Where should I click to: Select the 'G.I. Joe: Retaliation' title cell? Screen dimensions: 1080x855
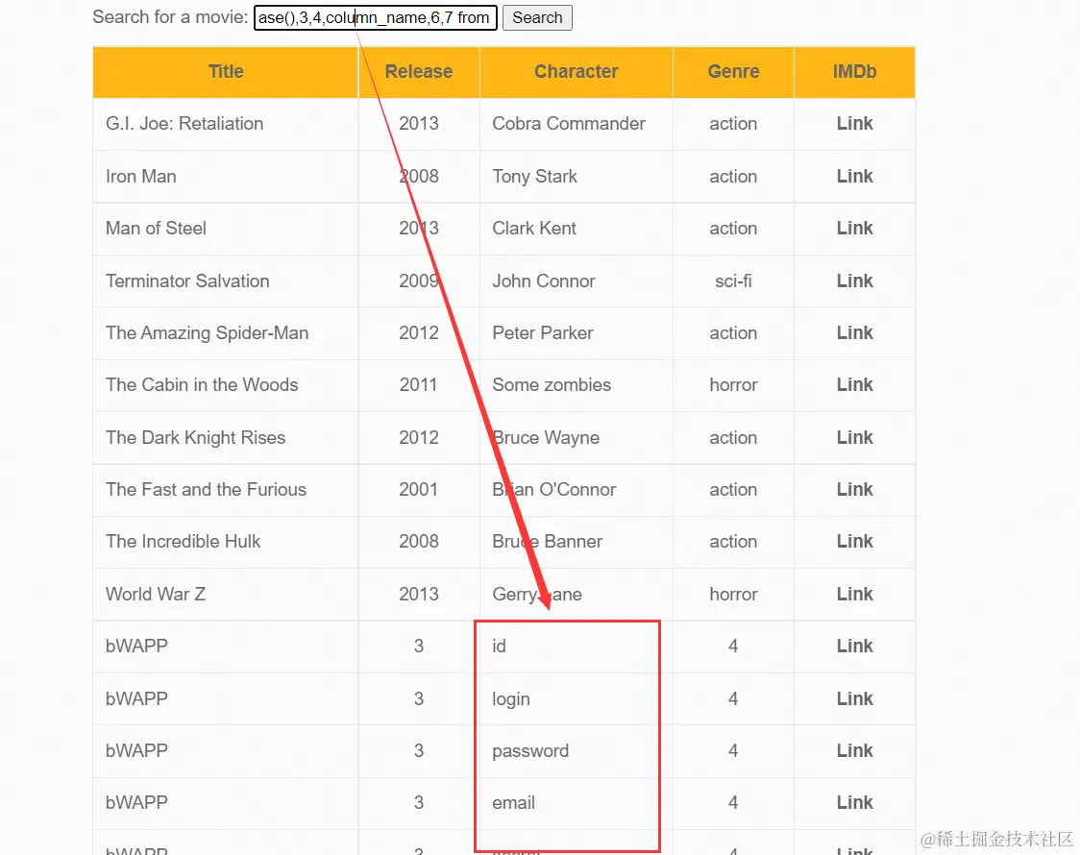pos(226,124)
